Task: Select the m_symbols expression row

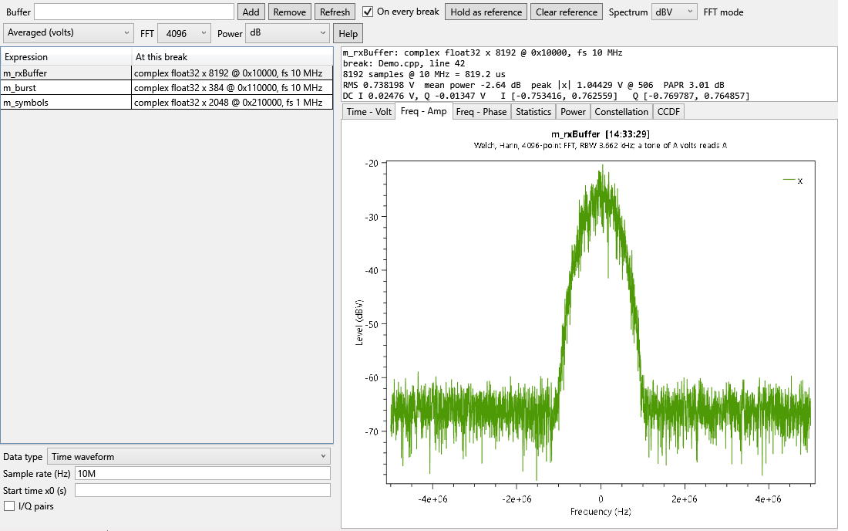Action: click(x=167, y=103)
